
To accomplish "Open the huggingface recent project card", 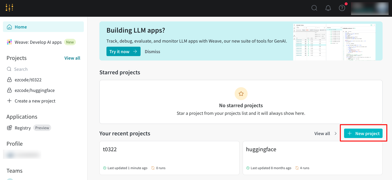I will (x=312, y=158).
